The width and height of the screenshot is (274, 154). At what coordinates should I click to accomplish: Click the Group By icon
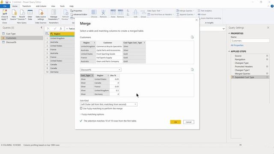[143, 14]
